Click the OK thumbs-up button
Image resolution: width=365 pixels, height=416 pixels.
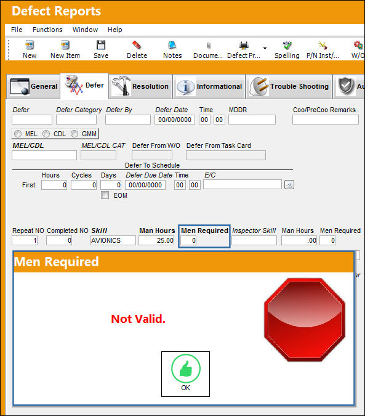[185, 374]
